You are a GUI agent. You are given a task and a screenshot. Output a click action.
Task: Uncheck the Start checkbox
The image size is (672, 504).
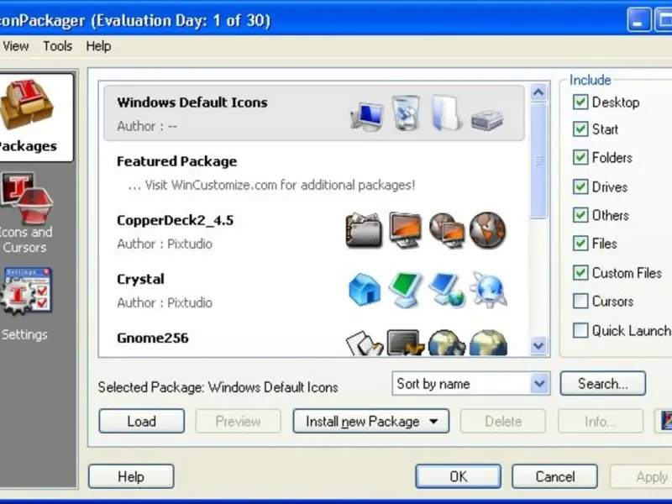tap(580, 129)
